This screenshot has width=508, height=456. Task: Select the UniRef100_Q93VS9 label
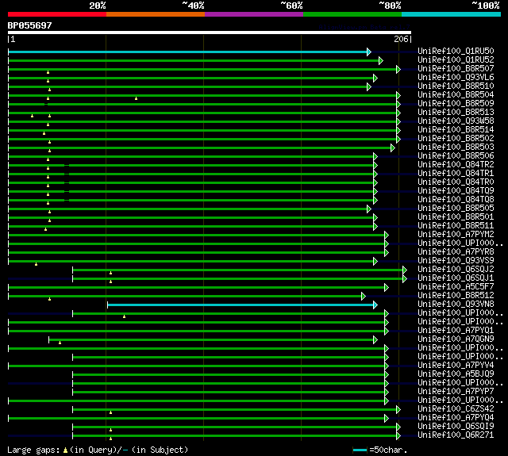coord(456,261)
